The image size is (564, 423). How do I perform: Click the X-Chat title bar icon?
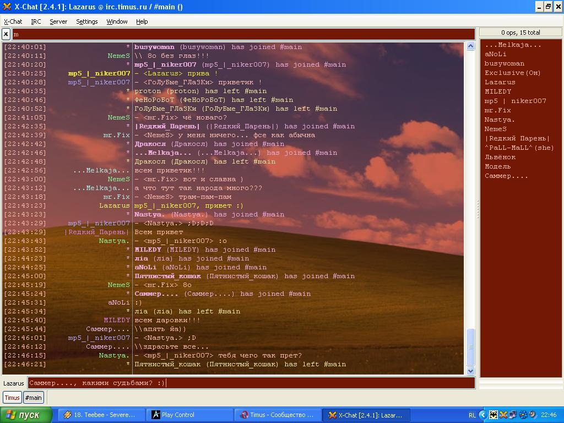click(7, 7)
